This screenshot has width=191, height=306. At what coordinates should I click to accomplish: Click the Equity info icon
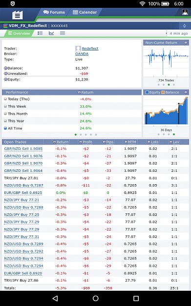[x=5, y=79]
